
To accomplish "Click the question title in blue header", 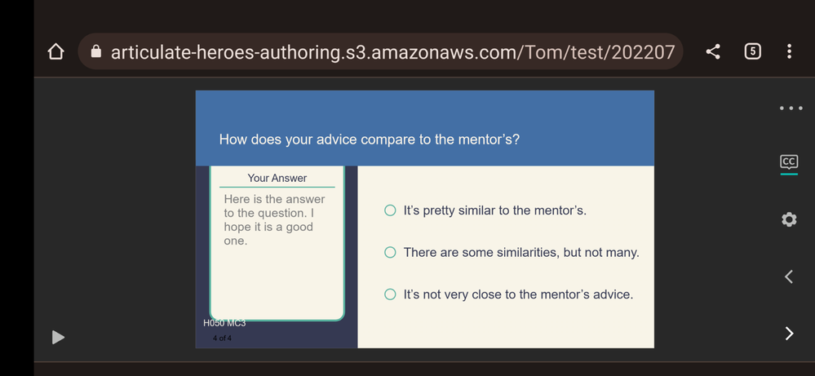I will pyautogui.click(x=370, y=139).
